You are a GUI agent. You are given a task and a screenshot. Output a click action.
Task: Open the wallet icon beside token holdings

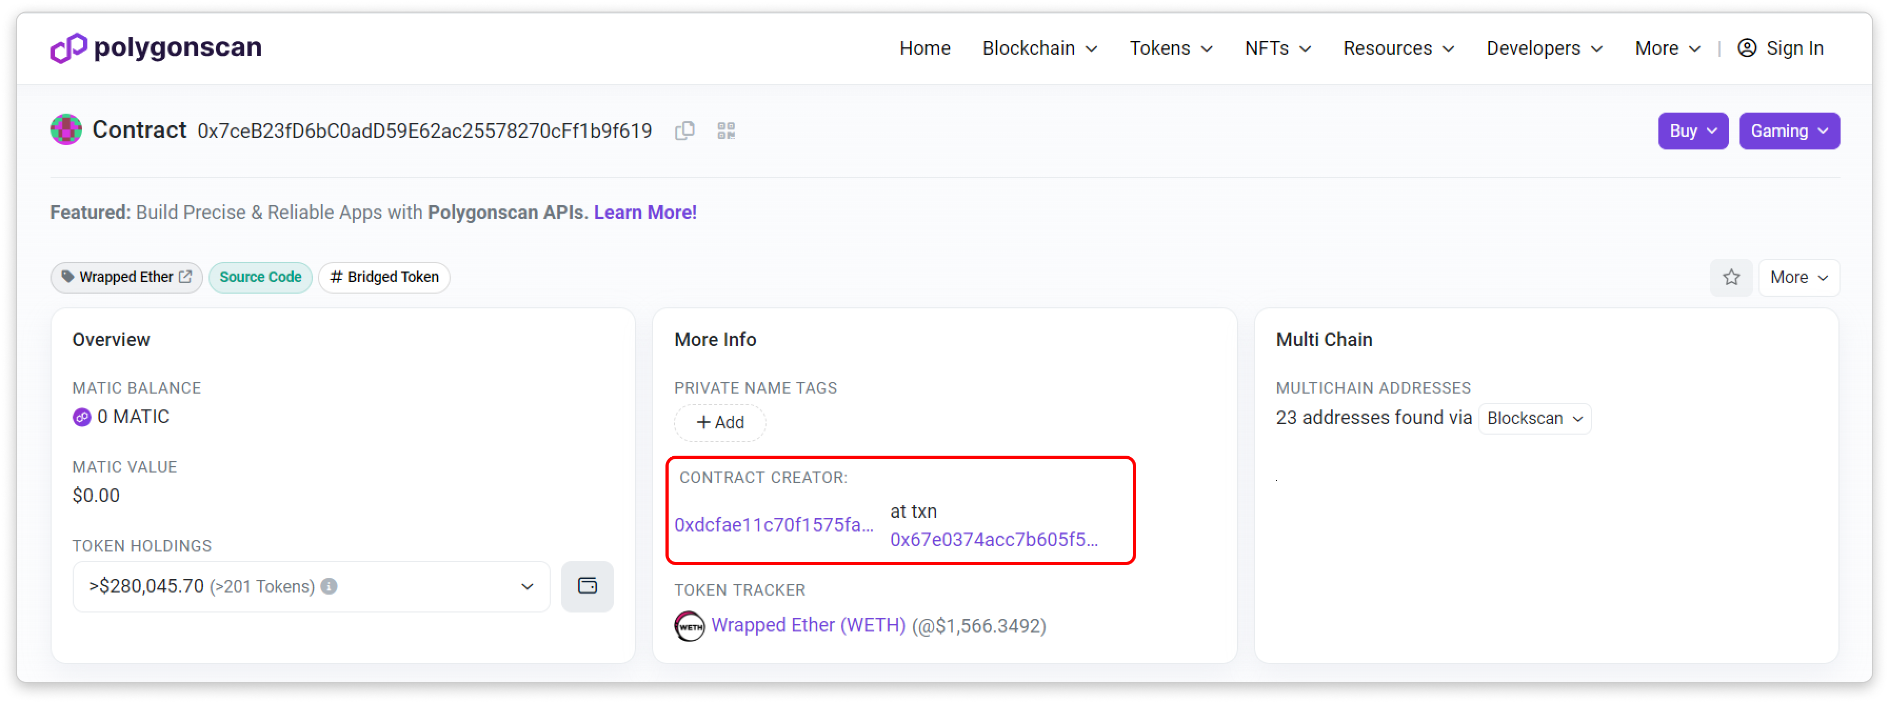click(586, 586)
